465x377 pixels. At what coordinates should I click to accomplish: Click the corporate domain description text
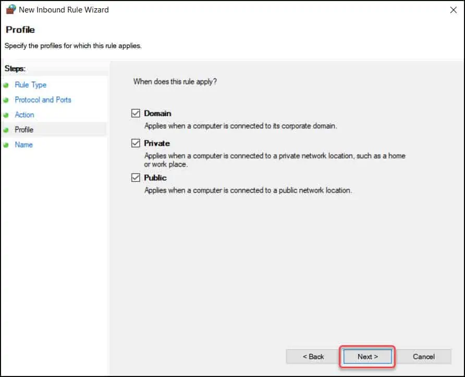point(240,126)
